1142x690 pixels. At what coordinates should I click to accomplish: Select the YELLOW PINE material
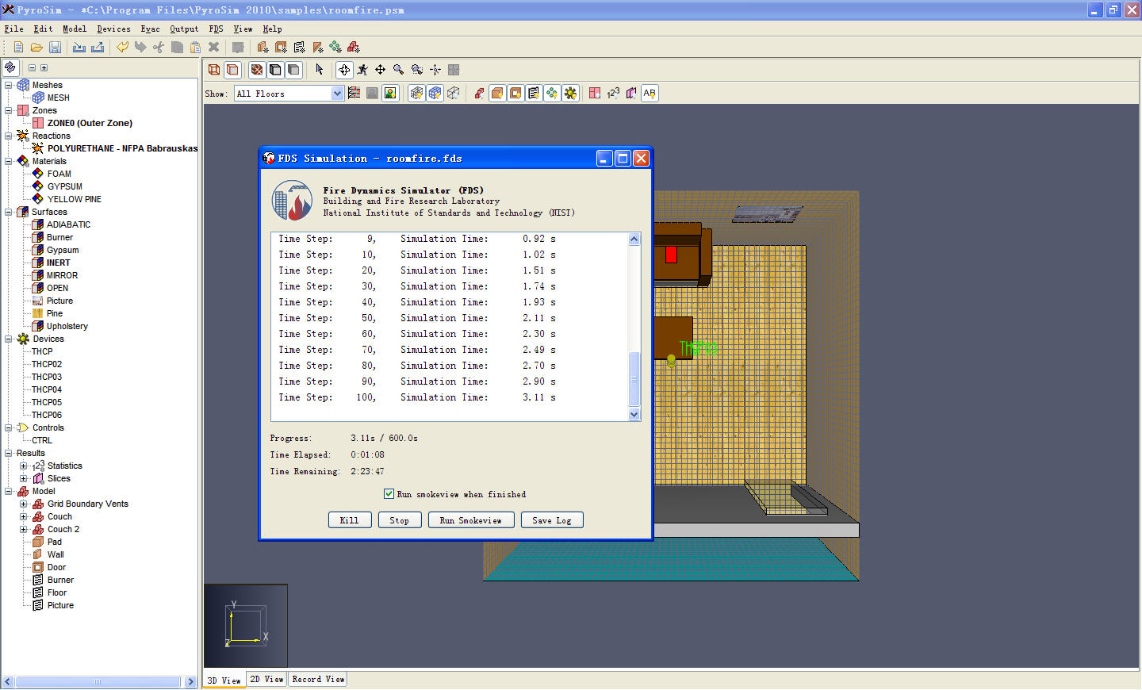click(x=74, y=199)
